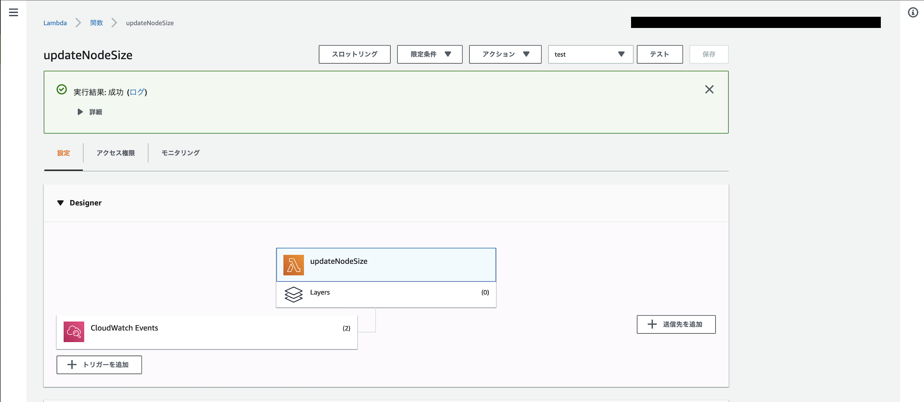Screen dimensions: 924x402
Task: Go to Lambda breadcrumb link
Action: click(55, 23)
